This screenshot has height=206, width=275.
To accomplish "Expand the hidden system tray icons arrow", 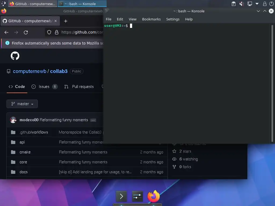I will coord(257,4).
